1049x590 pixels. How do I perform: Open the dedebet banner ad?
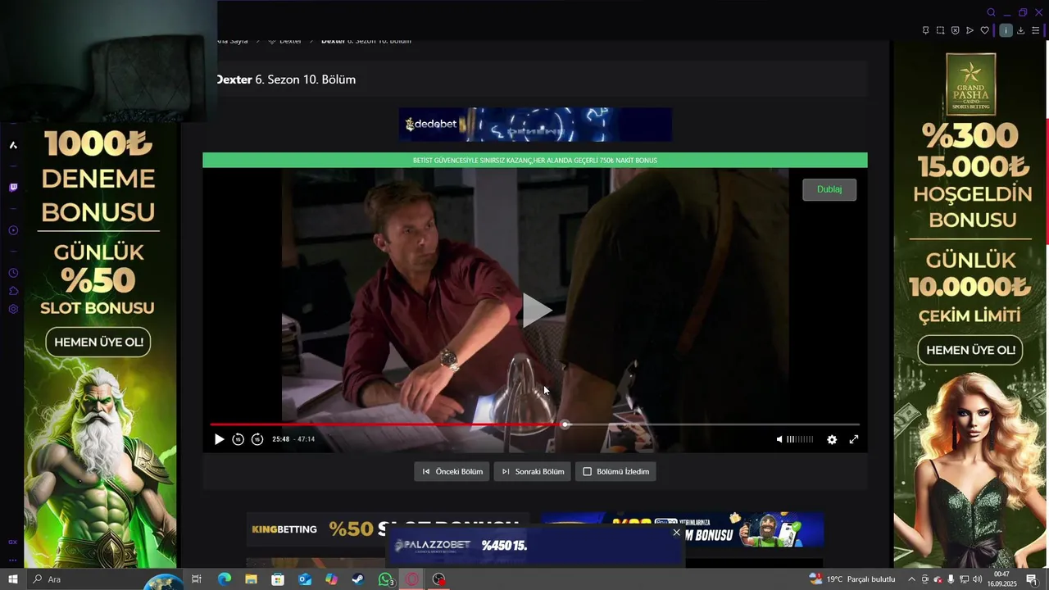coord(535,125)
